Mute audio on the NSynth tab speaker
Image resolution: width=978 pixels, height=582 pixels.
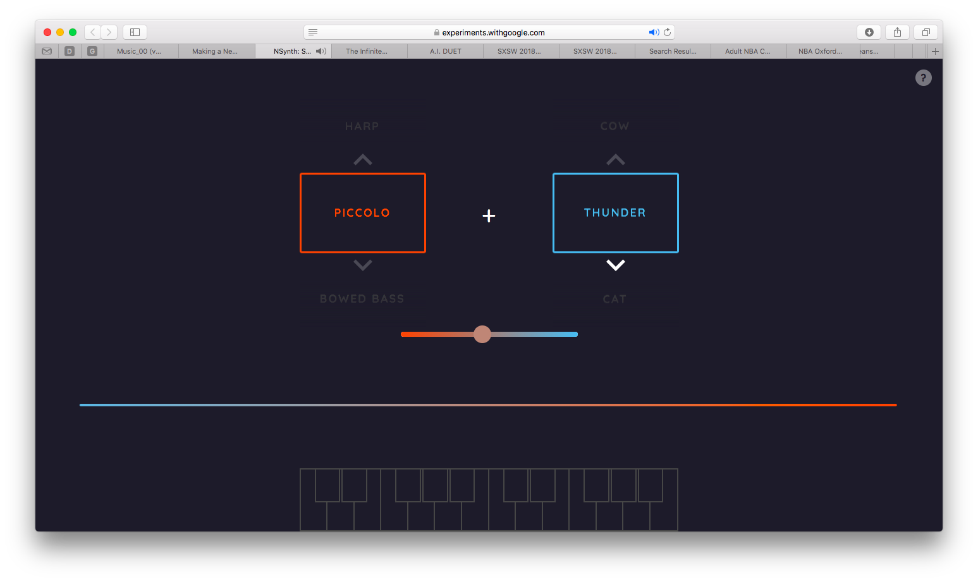(x=321, y=51)
